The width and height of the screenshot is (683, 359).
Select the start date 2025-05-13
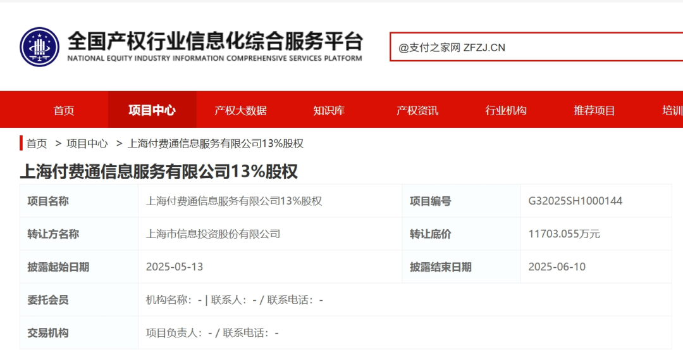tap(175, 267)
